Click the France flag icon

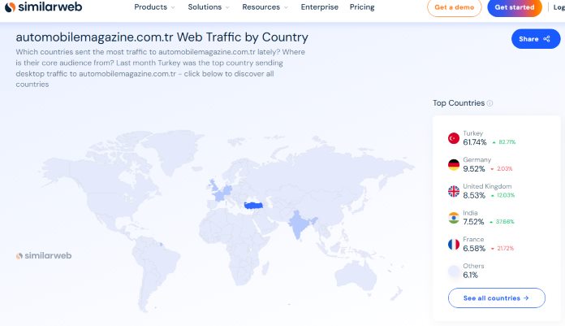[x=454, y=245]
